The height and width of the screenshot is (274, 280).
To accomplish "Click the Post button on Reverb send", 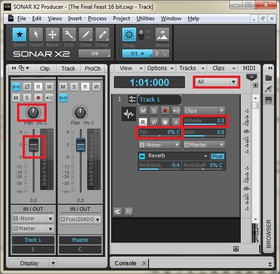I will click(x=217, y=156).
